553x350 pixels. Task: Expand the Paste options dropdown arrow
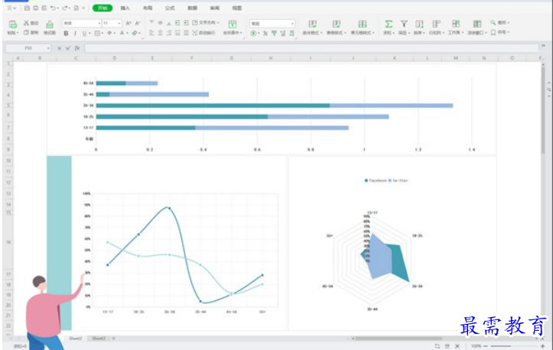(18, 33)
